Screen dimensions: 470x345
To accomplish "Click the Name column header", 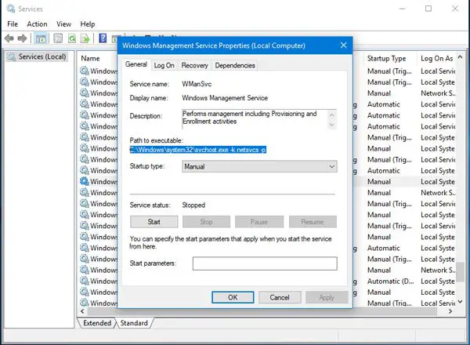I will 91,59.
